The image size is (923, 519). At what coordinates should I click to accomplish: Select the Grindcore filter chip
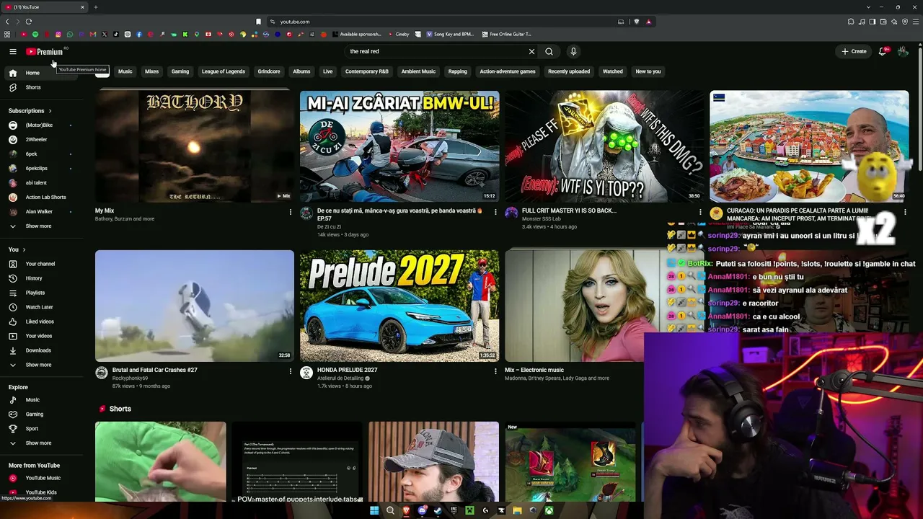(x=269, y=71)
